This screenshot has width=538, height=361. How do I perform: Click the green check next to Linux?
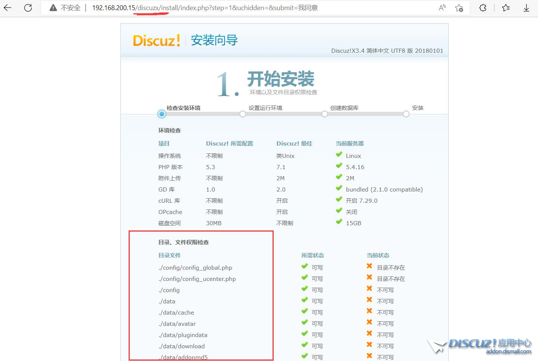[339, 155]
